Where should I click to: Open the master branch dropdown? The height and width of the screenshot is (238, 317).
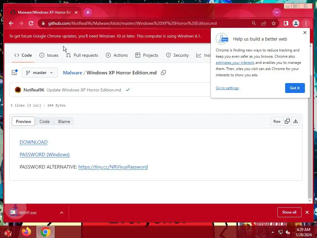(40, 73)
